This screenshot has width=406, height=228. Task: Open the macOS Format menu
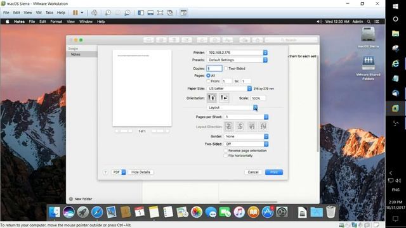[56, 22]
